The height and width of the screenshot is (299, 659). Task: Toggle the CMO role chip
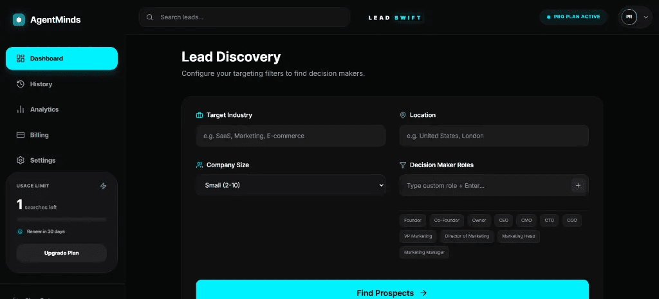click(x=526, y=220)
